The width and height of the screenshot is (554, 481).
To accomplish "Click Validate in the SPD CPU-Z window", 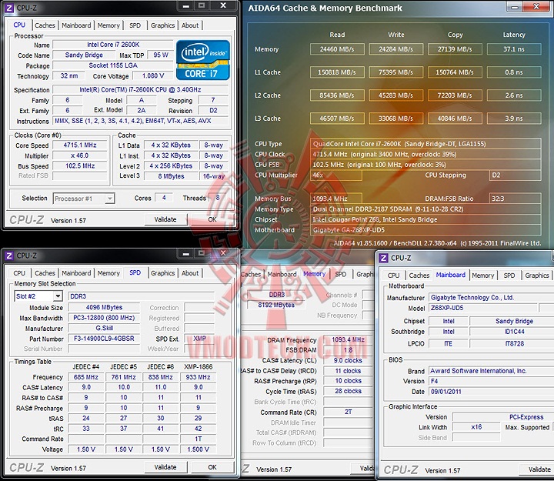I will 165,467.
